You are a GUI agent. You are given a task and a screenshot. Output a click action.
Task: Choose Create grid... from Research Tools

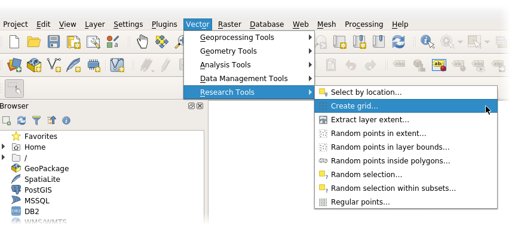click(406, 106)
